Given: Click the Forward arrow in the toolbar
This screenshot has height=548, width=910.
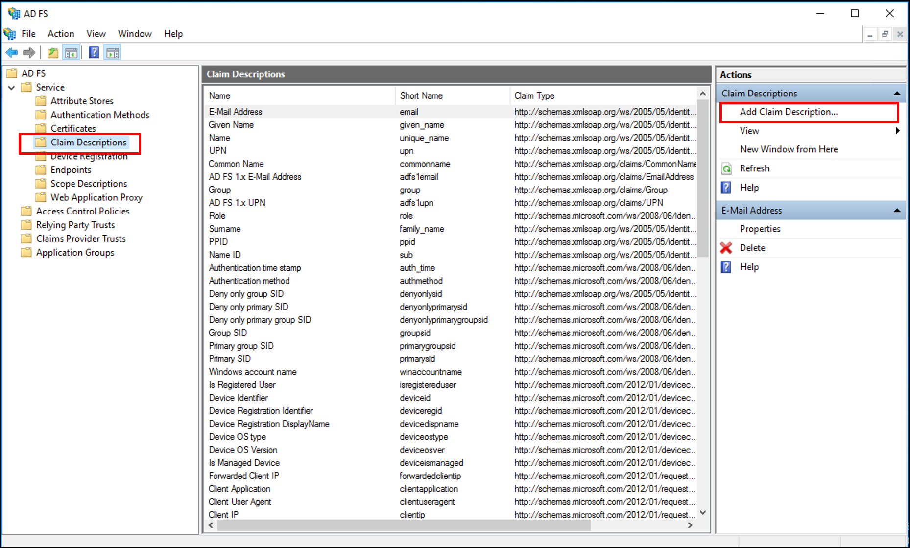Looking at the screenshot, I should pyautogui.click(x=29, y=52).
